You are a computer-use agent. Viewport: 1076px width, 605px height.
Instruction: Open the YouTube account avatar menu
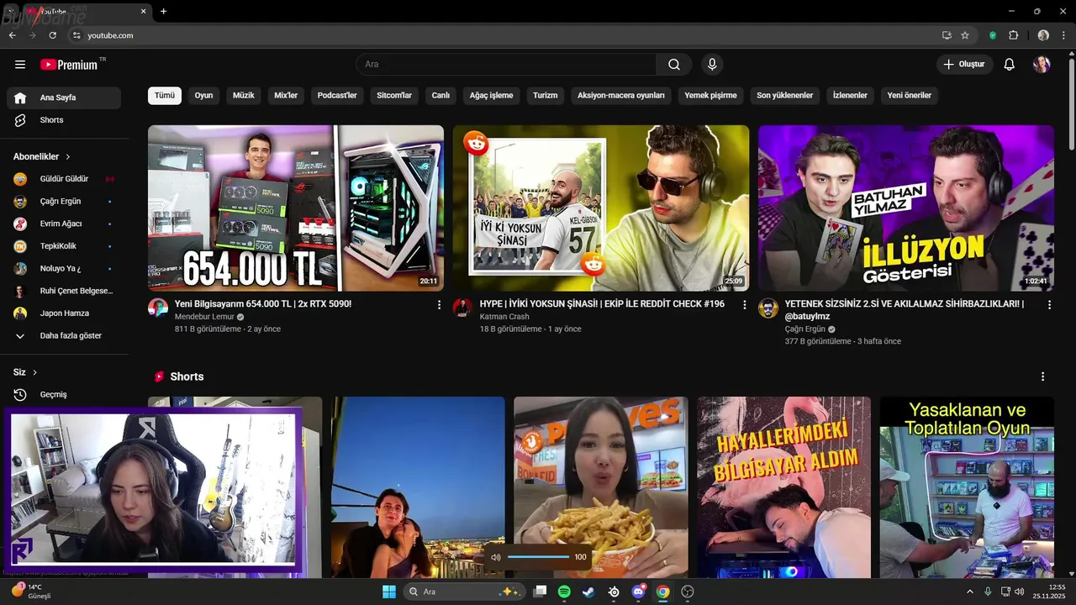1042,65
